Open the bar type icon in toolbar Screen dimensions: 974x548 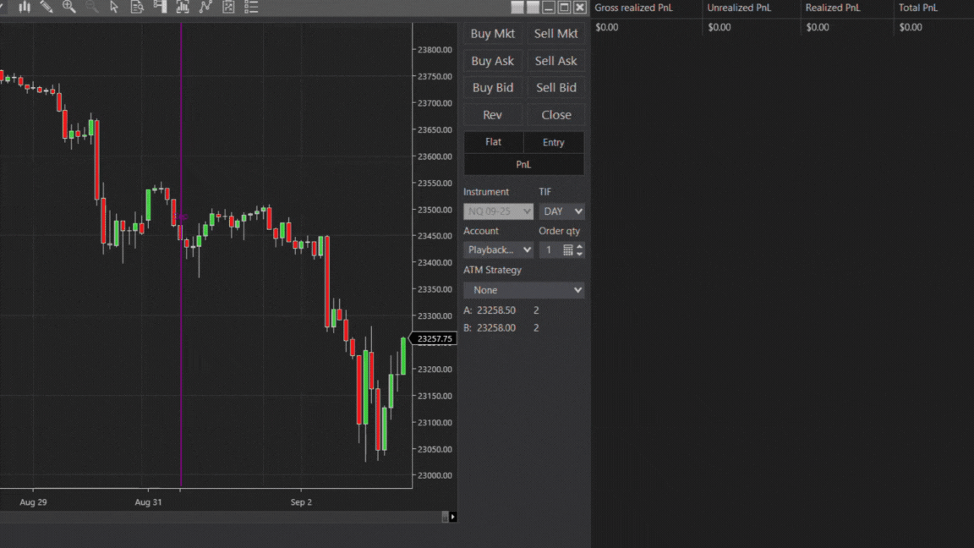point(25,7)
